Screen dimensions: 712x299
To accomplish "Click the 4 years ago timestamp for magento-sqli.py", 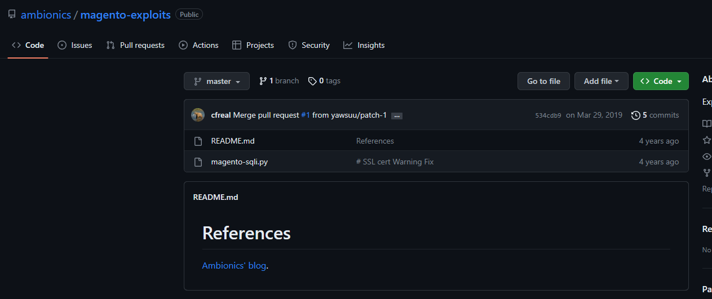I will [658, 162].
